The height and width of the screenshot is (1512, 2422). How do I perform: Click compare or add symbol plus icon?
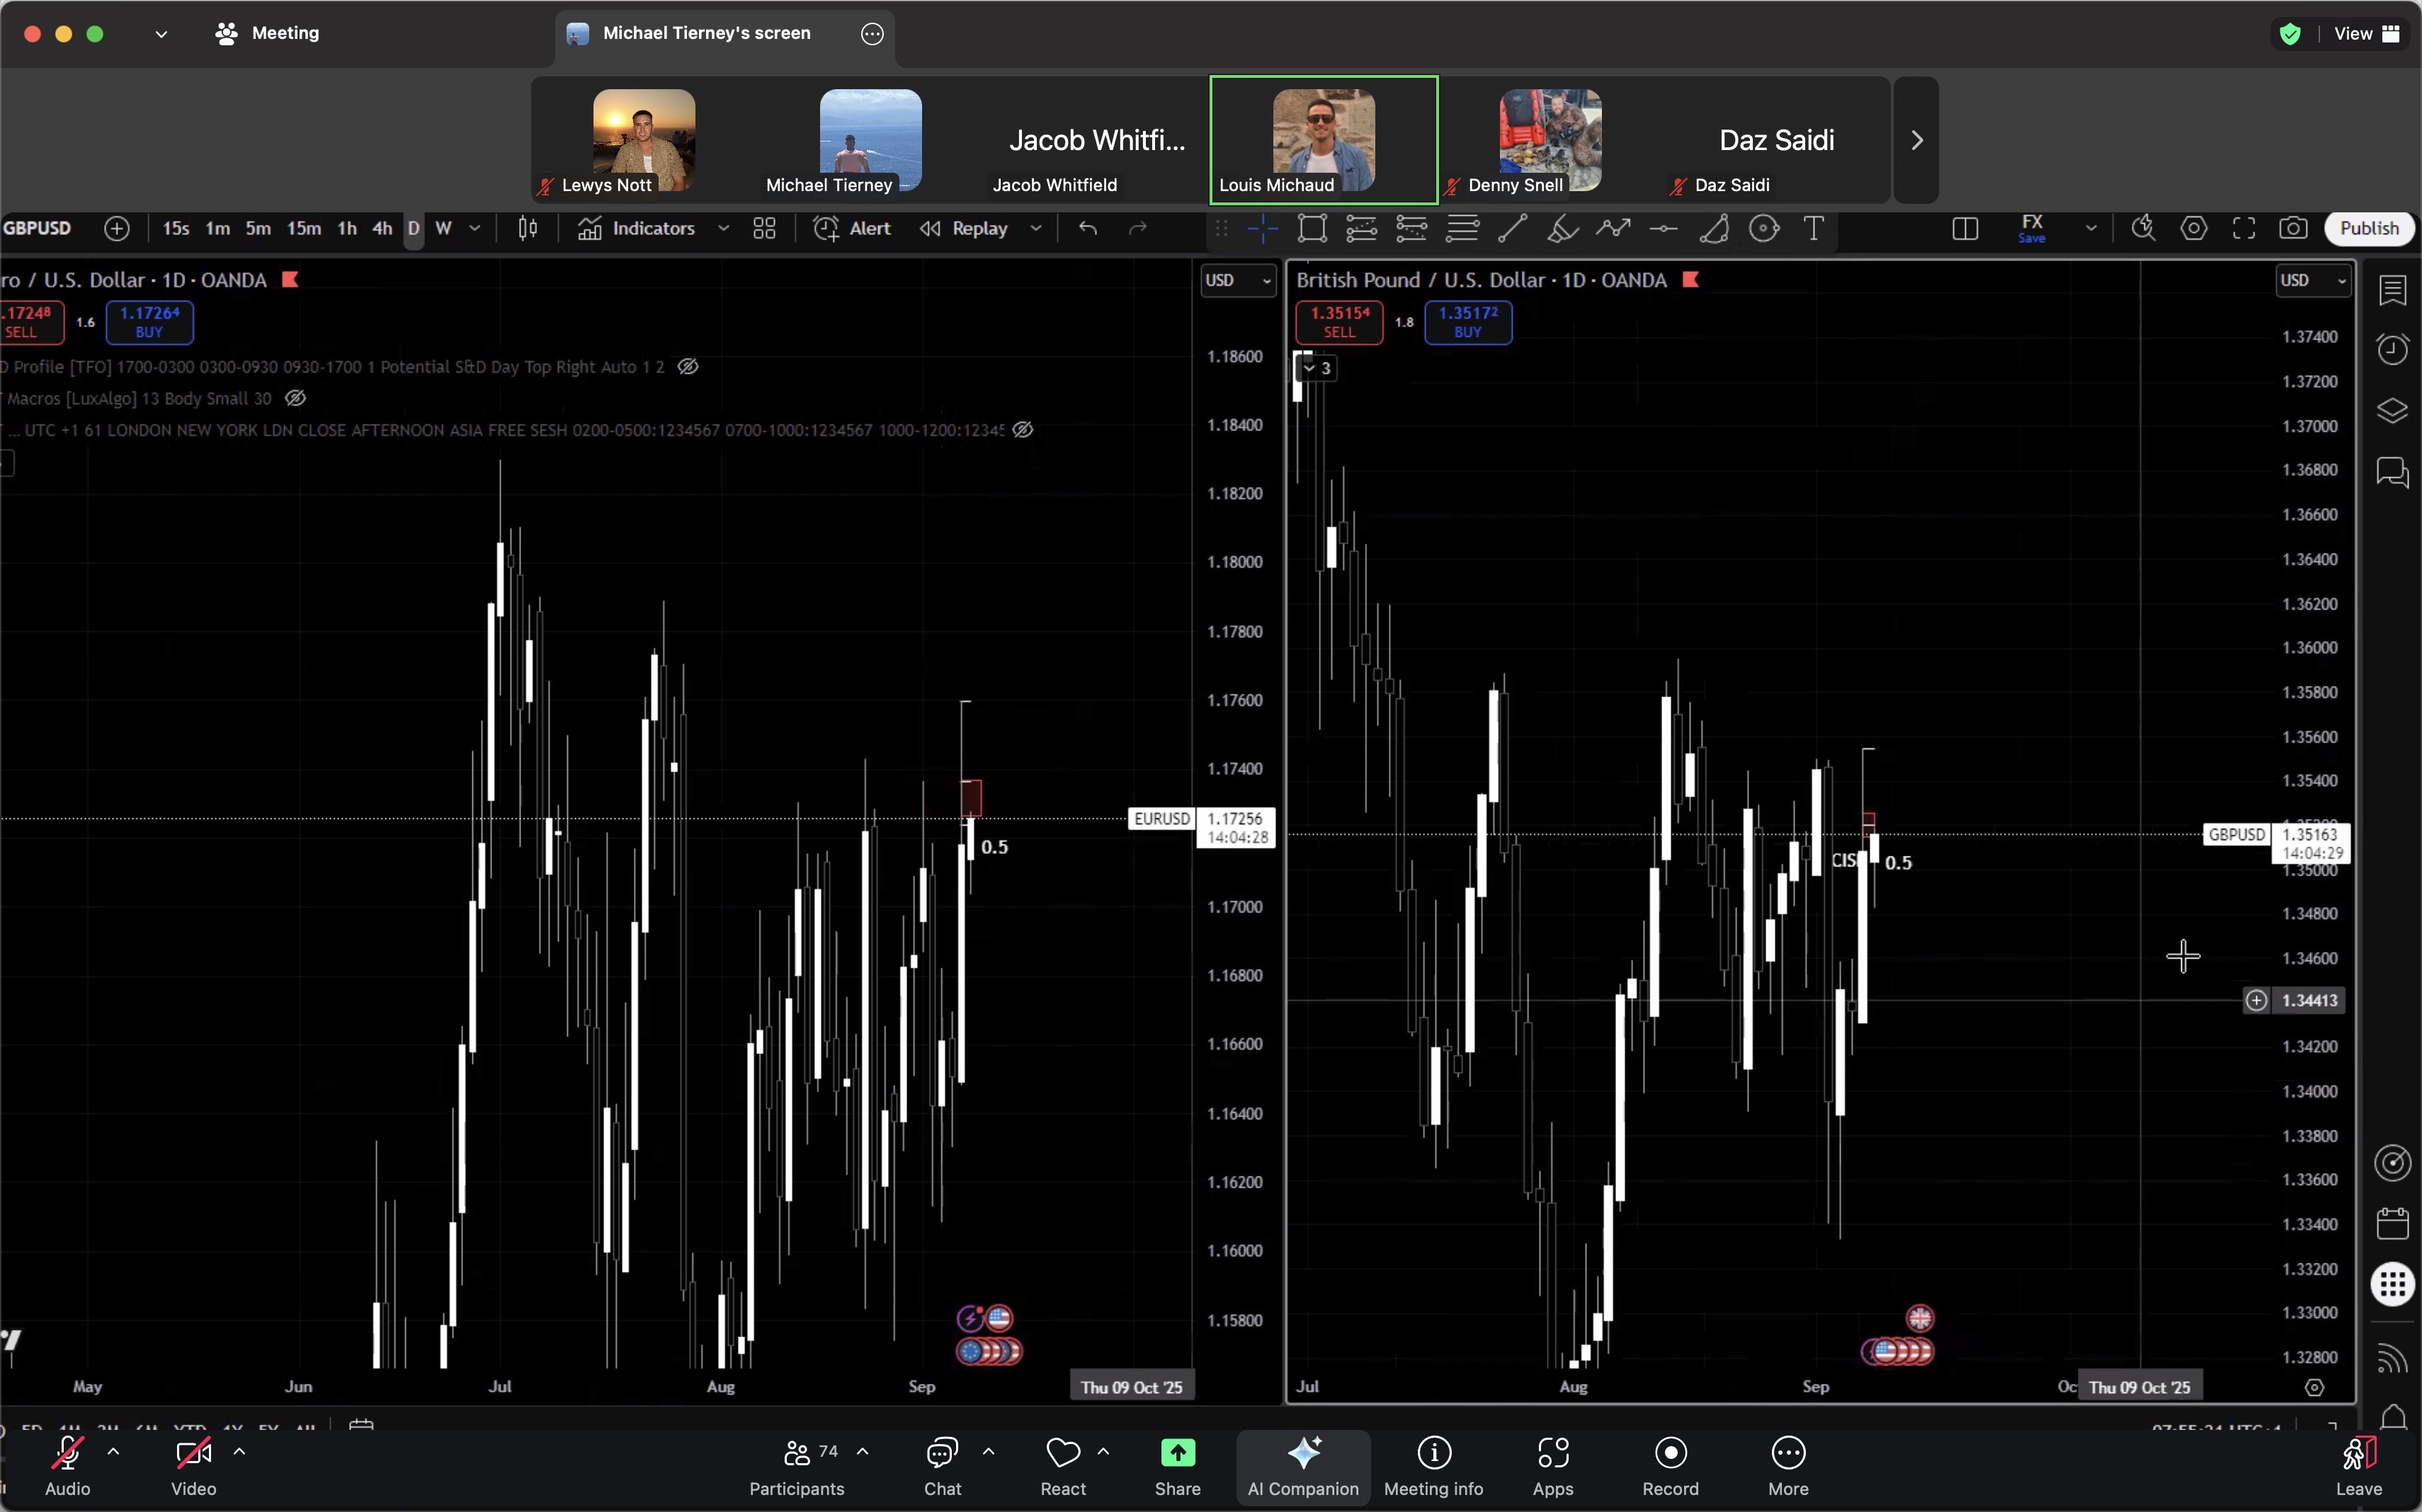[117, 229]
